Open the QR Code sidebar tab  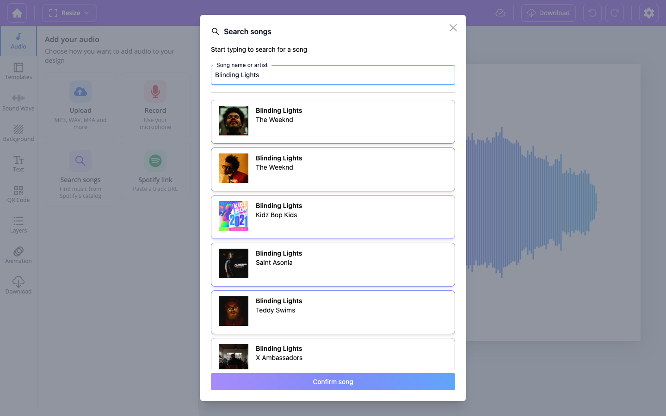tap(18, 194)
